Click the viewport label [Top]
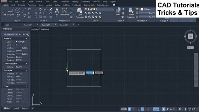This screenshot has width=199, height=112. [35, 30]
